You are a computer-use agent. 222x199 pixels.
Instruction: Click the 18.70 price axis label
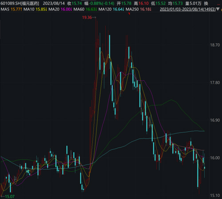(x=215, y=45)
